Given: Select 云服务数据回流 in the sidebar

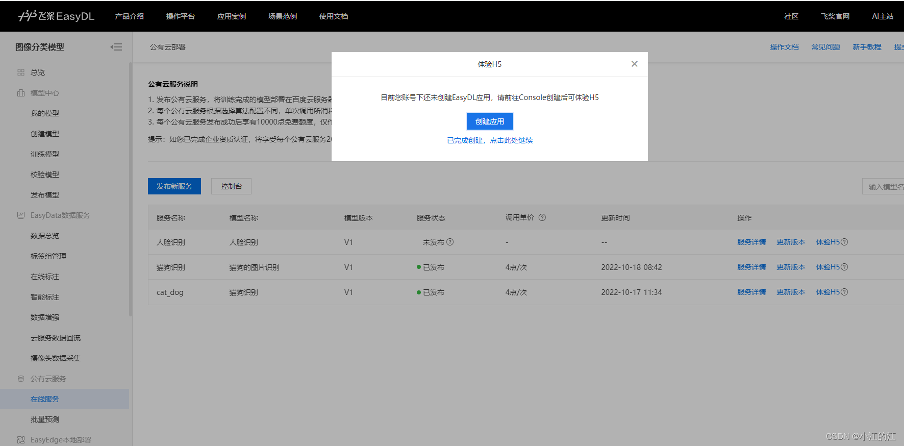Looking at the screenshot, I should click(x=56, y=338).
